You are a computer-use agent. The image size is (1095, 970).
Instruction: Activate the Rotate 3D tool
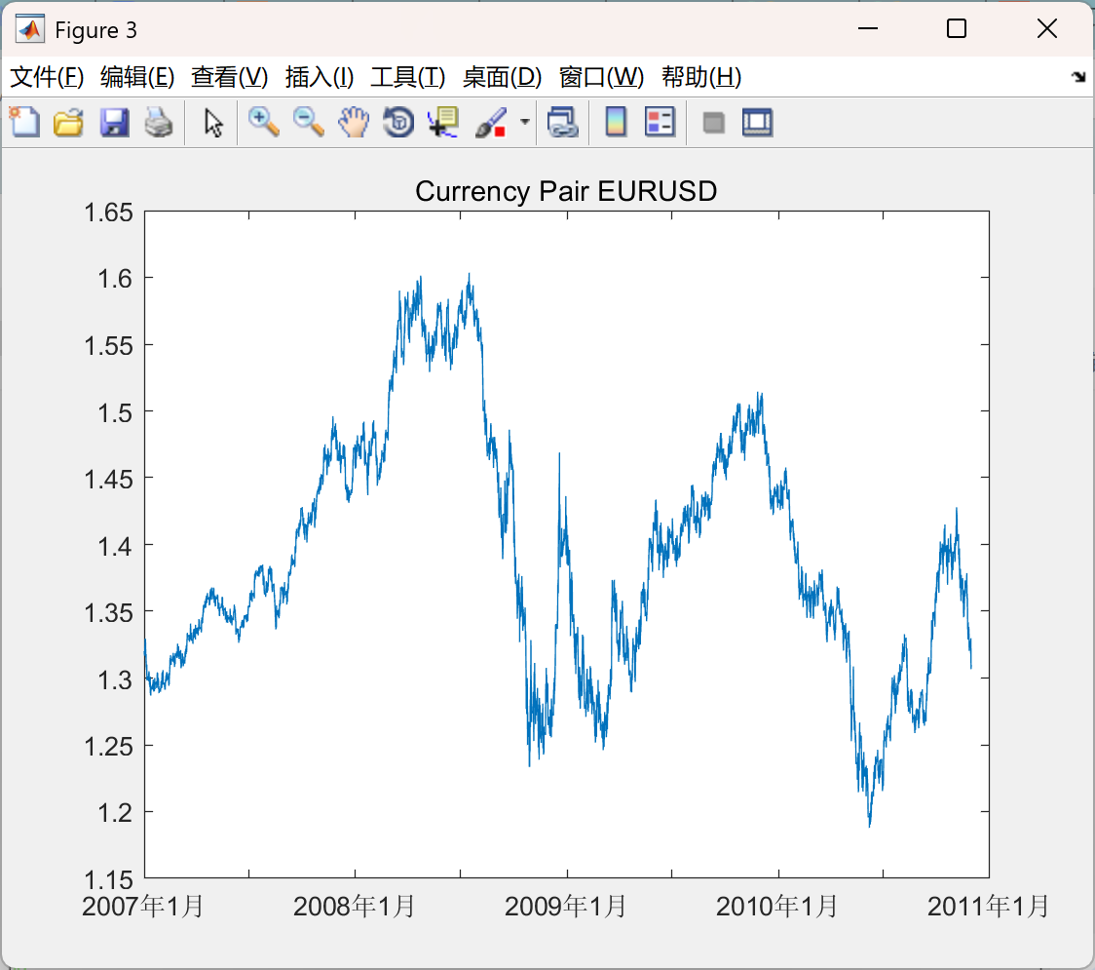point(398,122)
